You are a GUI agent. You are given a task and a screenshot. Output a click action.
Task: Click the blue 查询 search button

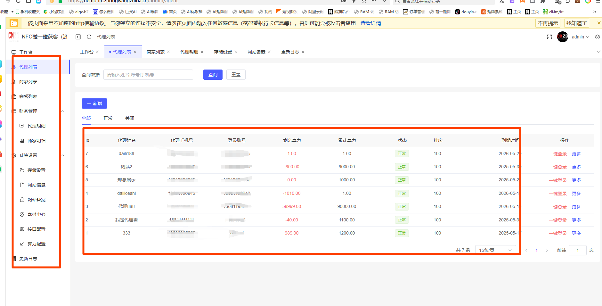[x=213, y=75]
